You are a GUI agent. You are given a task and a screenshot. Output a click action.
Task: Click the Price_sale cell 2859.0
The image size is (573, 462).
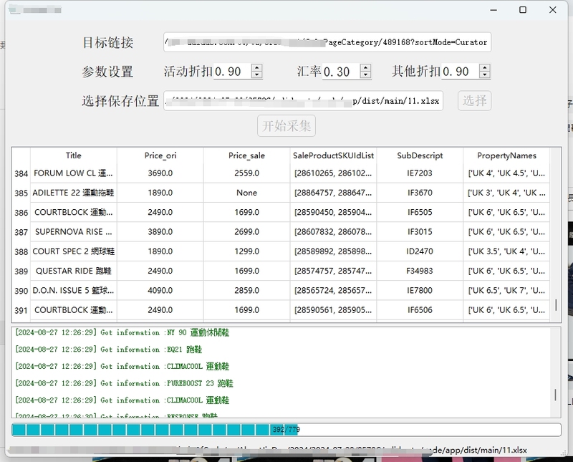point(246,291)
